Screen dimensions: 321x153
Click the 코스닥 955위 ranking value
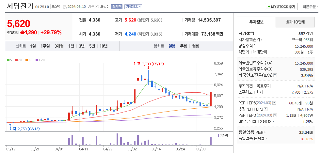click(302, 40)
